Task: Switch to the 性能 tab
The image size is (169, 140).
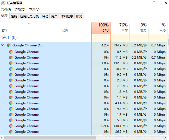Action: pos(14,16)
